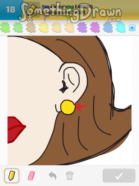The image size is (139, 186).
Task: Submit drawing with checkmark button
Action: (119, 176)
